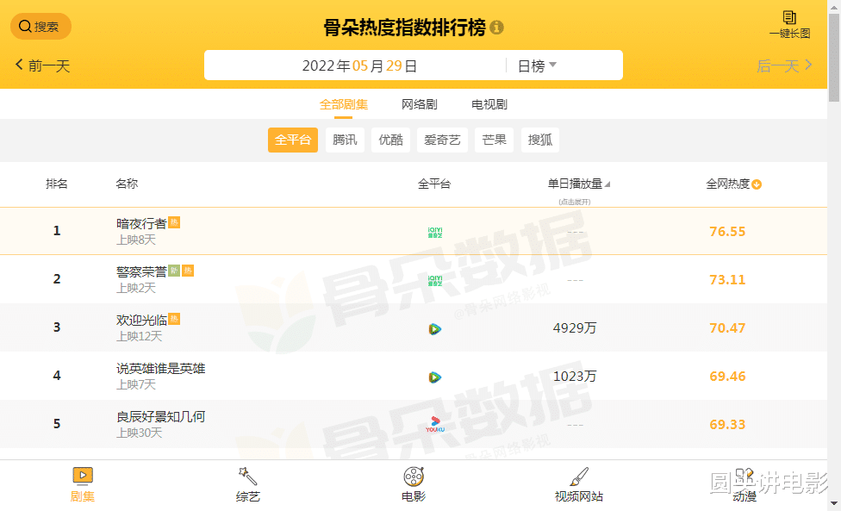
Task: Filter by 芒果 platform
Action: coord(494,140)
